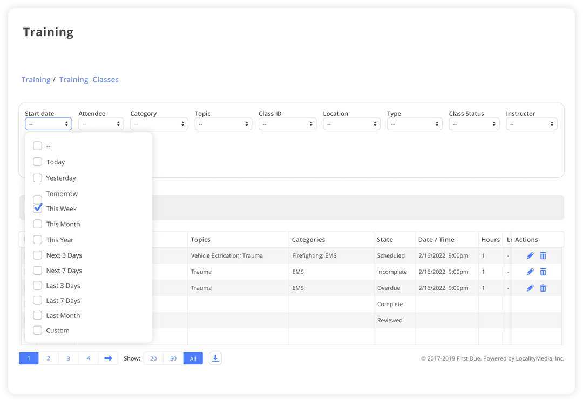
Task: Delete the Vehicle Extrication; Trauma class row
Action: coord(543,255)
